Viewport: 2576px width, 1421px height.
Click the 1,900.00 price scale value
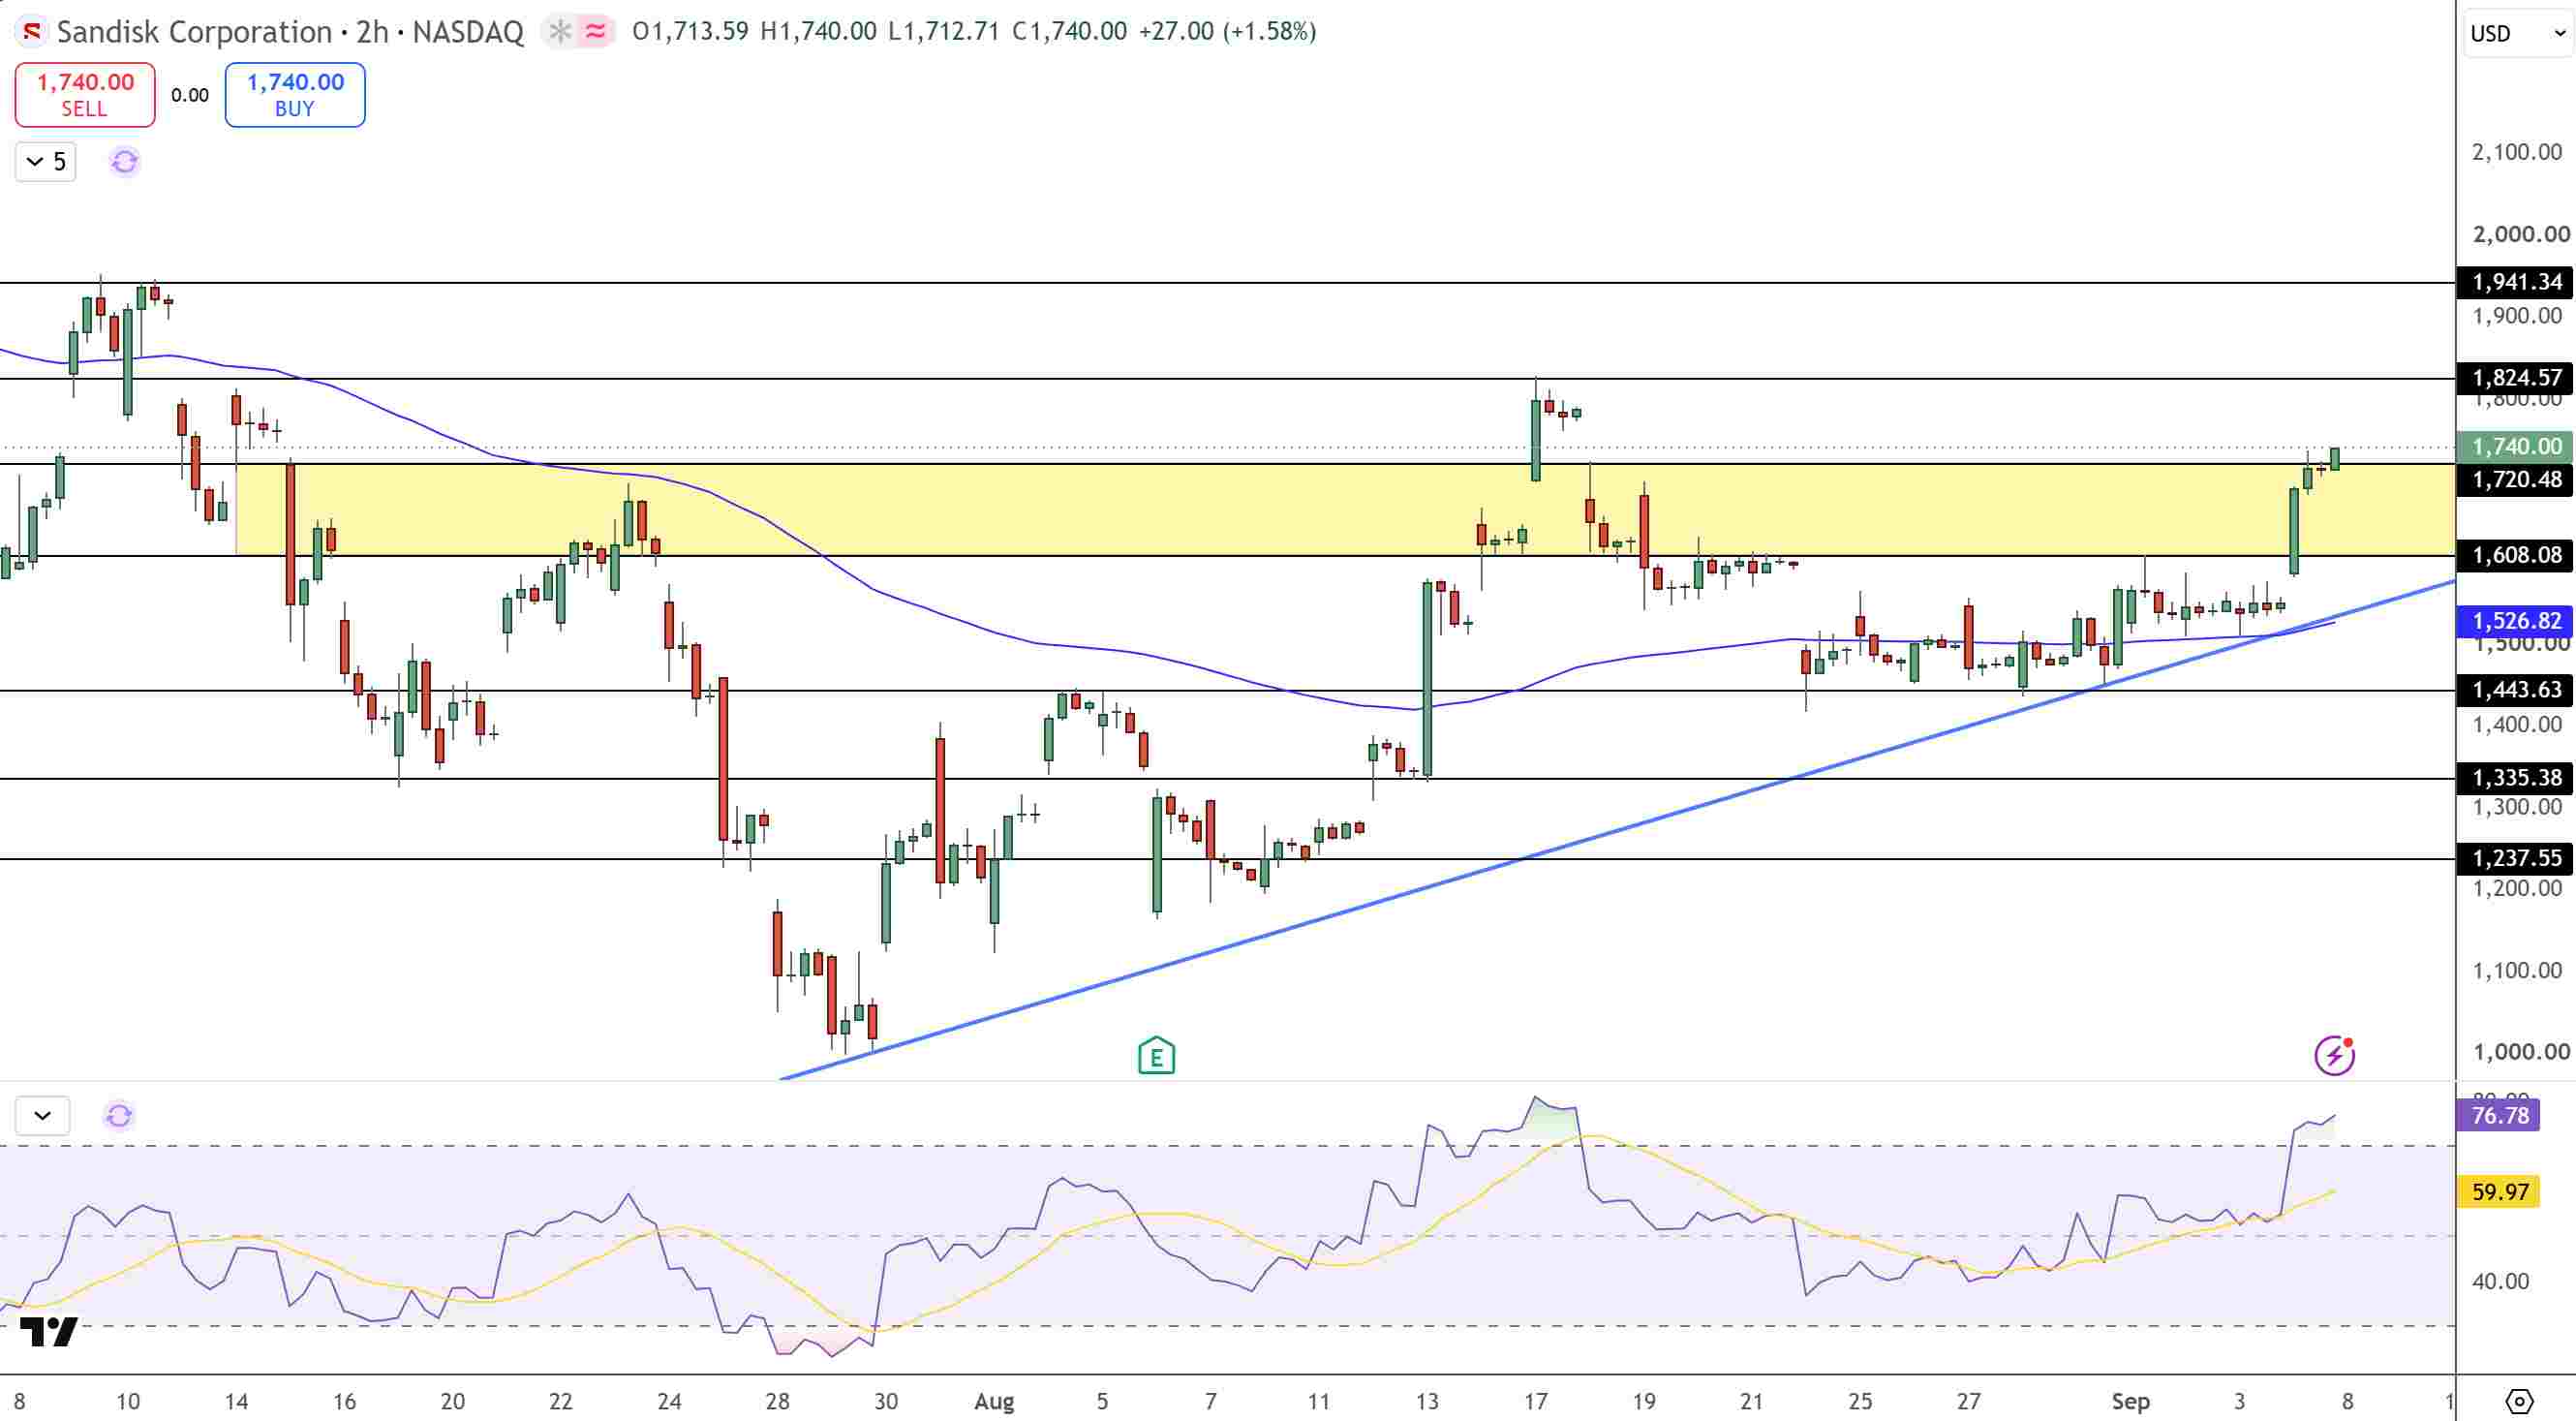2517,316
